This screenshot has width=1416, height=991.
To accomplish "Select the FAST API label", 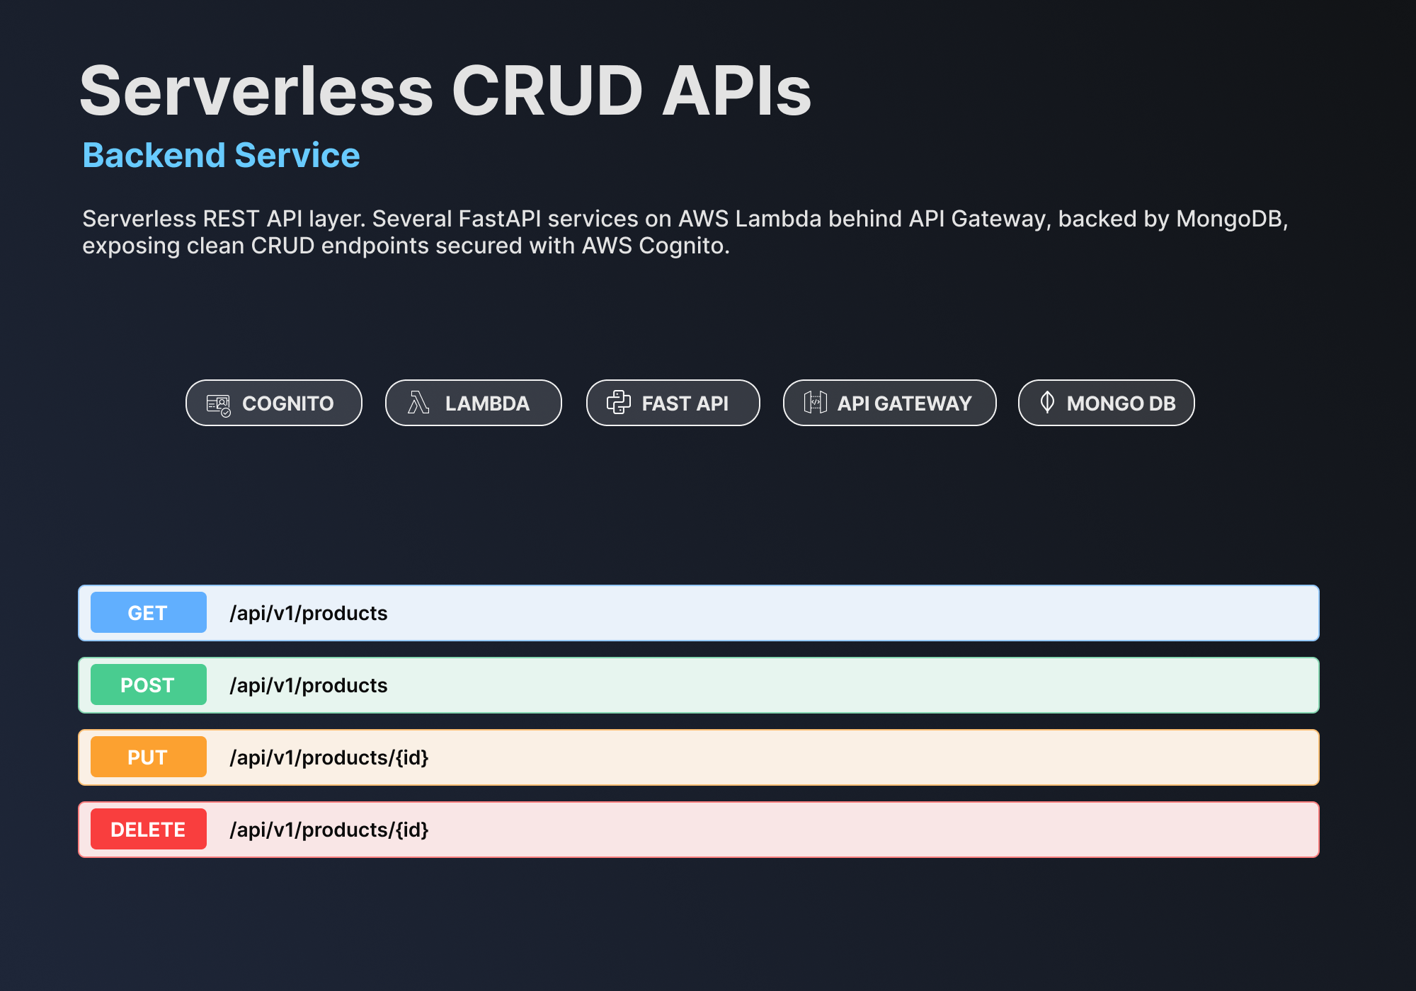I will tap(685, 403).
